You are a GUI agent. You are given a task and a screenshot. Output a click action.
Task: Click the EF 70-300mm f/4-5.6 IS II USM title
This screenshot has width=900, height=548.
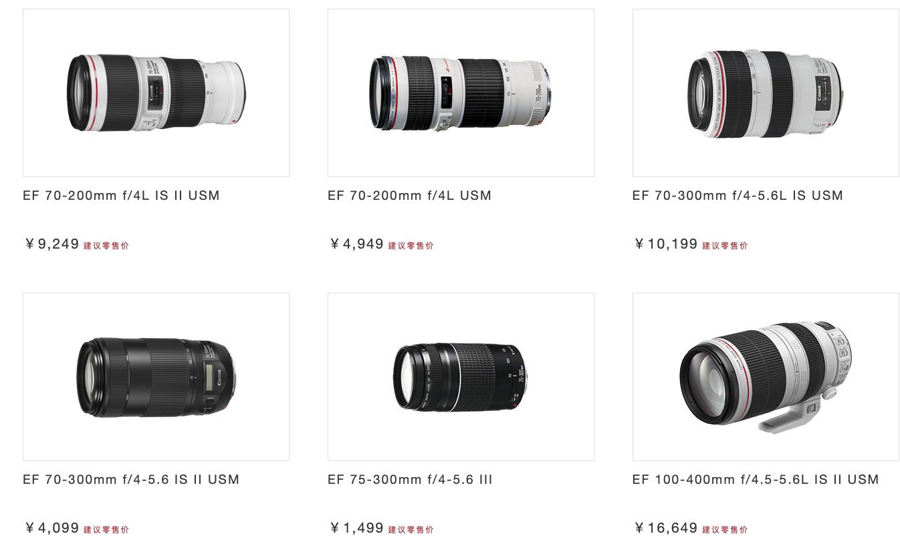131,480
